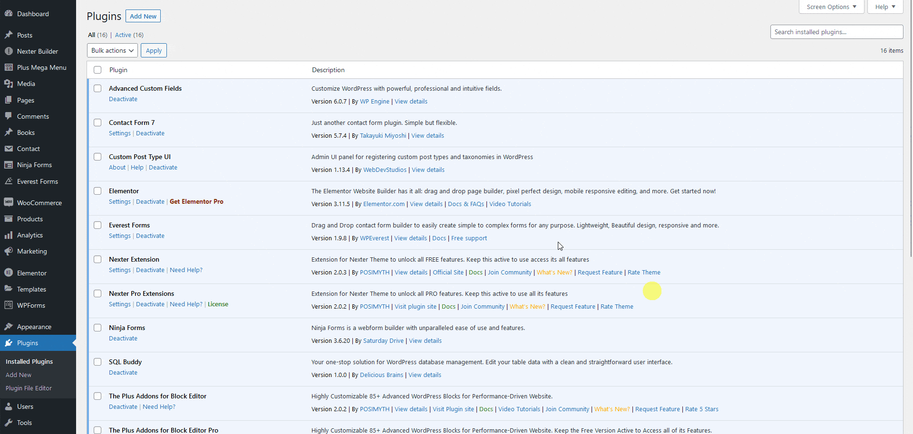Viewport: 913px width, 434px height.
Task: Check the Custom Post Type UI checkbox
Action: coord(97,157)
